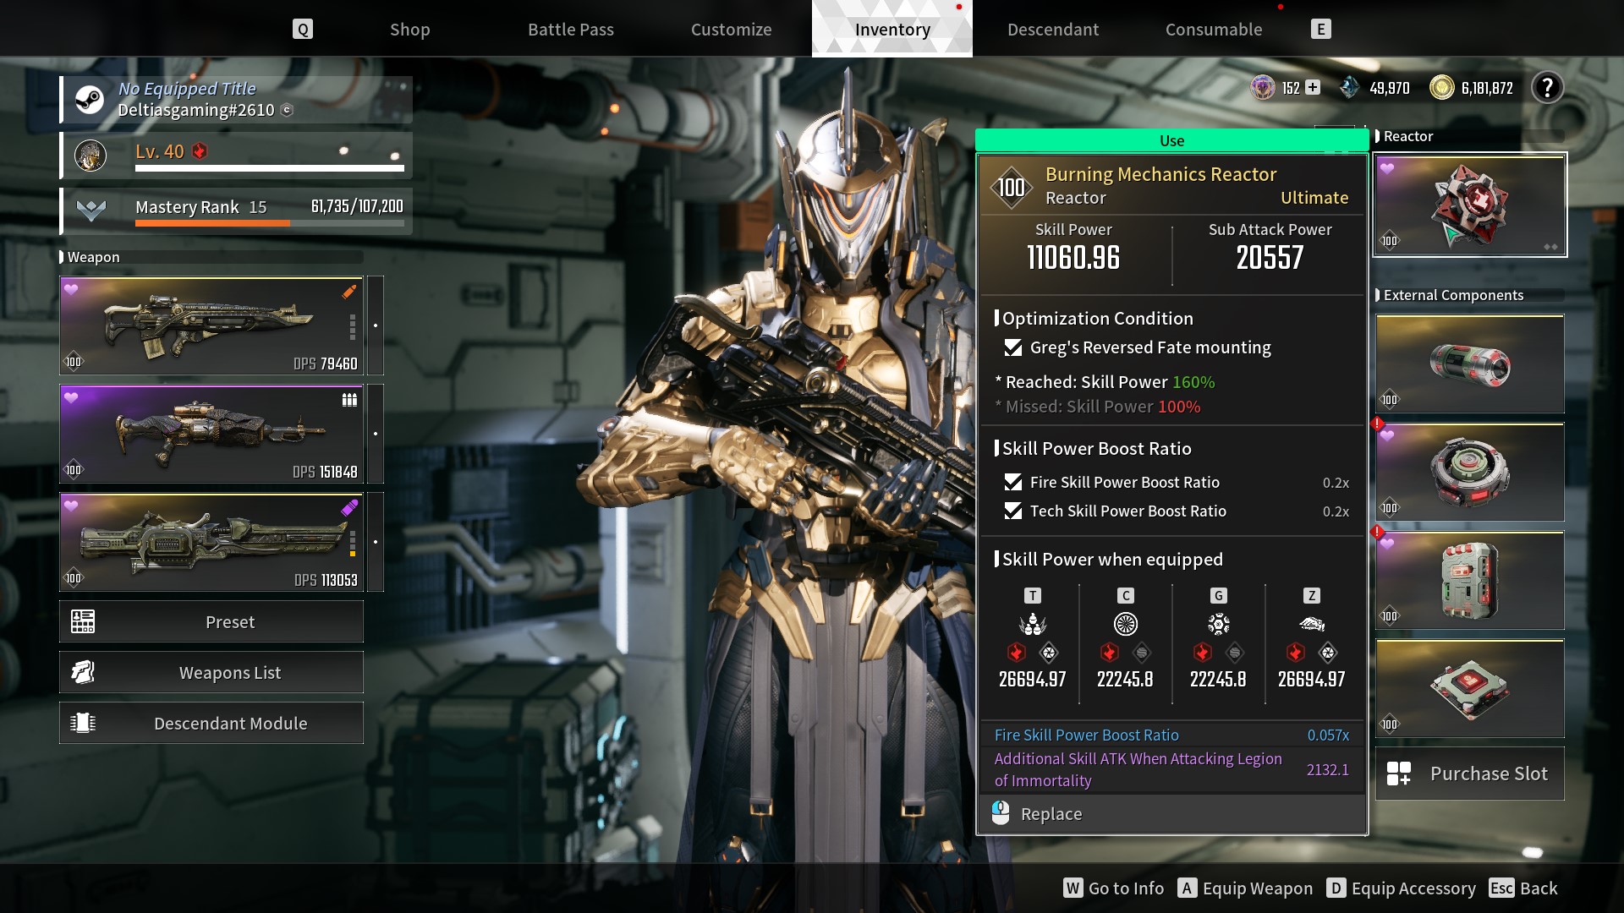Click the descendant portrait icon beside Lv. 40
The width and height of the screenshot is (1624, 913).
tap(91, 156)
